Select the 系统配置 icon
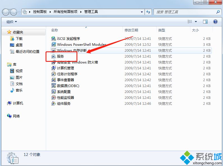The width and height of the screenshot is (223, 166). pyautogui.click(x=53, y=92)
